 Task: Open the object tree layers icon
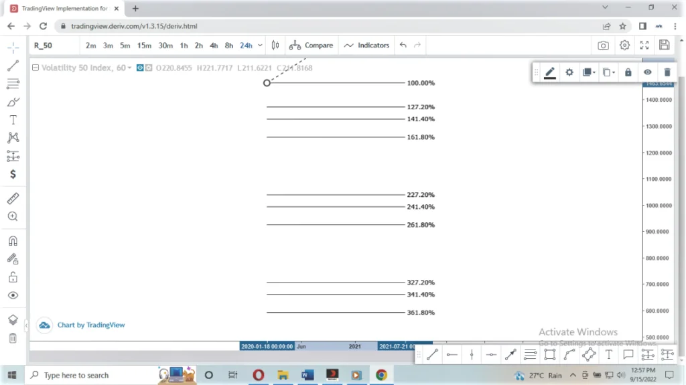[13, 320]
